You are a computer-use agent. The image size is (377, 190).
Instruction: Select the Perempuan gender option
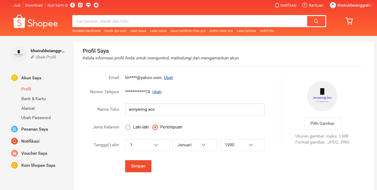(155, 127)
